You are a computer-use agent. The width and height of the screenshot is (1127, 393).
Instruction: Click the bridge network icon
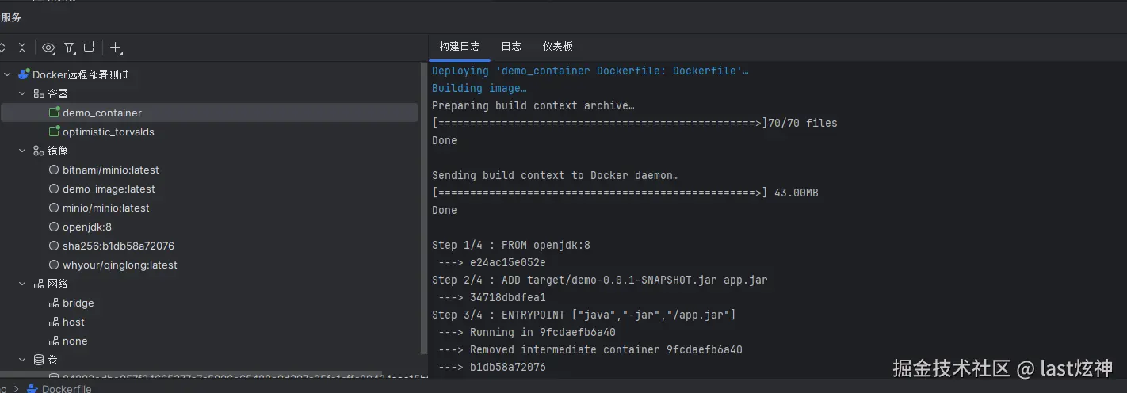[54, 303]
